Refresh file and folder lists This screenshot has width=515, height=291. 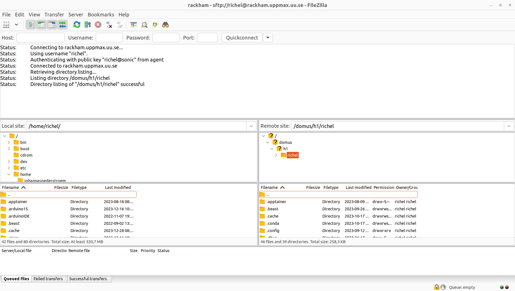(x=77, y=25)
